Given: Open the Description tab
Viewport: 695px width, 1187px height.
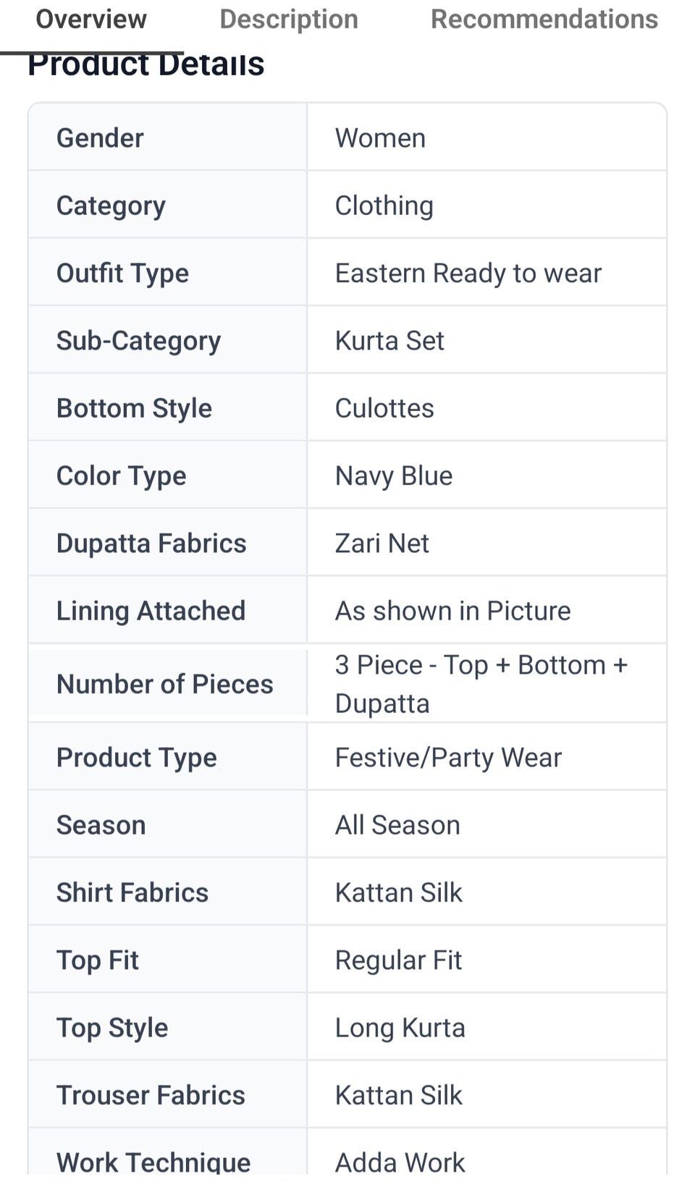Looking at the screenshot, I should (289, 19).
